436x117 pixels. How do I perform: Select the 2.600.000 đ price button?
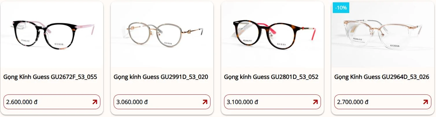[x=52, y=102]
